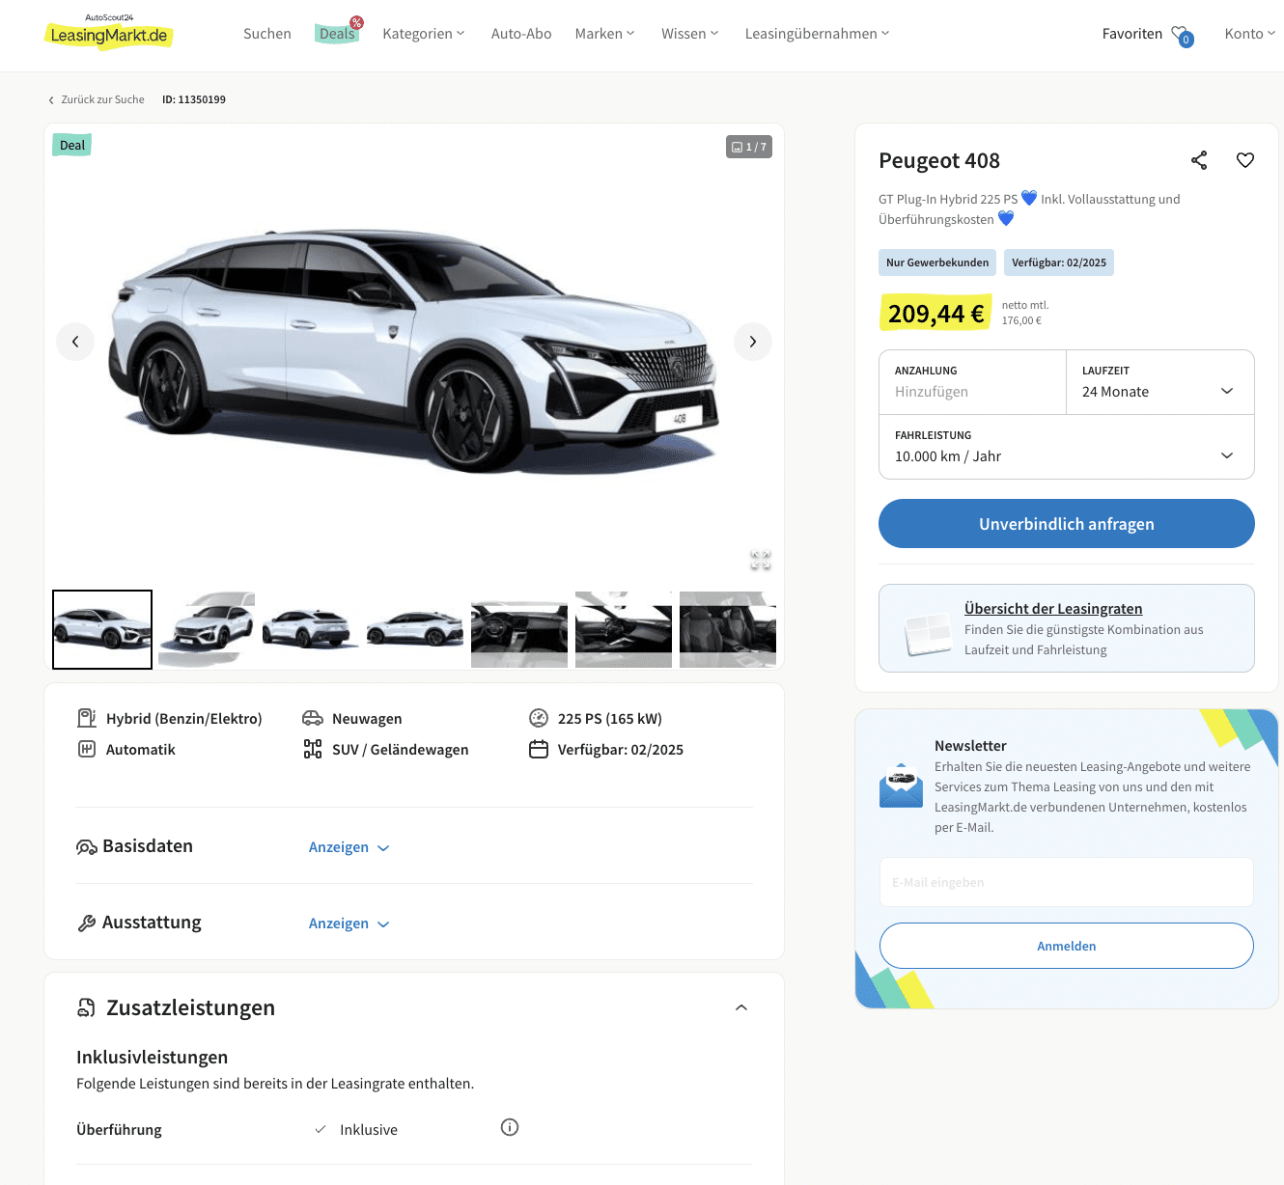
Task: Click the Verfügbar calendar icon
Action: [539, 749]
